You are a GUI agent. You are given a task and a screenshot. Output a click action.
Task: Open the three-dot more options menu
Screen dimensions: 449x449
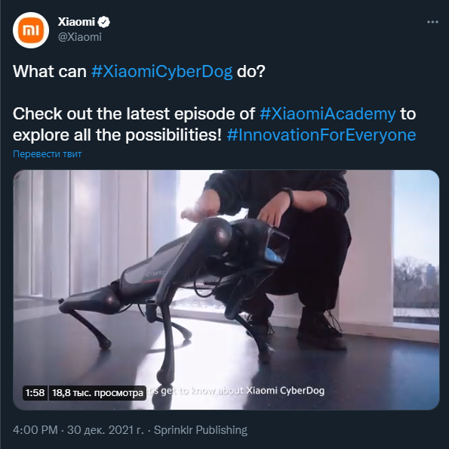point(432,22)
